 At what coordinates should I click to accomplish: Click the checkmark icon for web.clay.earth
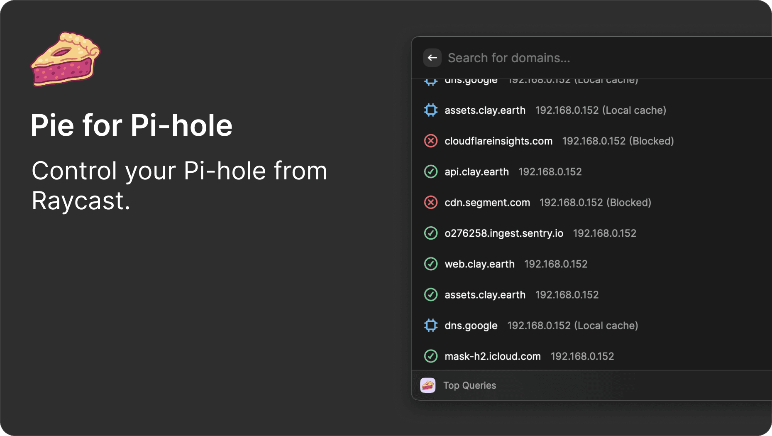[x=431, y=264]
